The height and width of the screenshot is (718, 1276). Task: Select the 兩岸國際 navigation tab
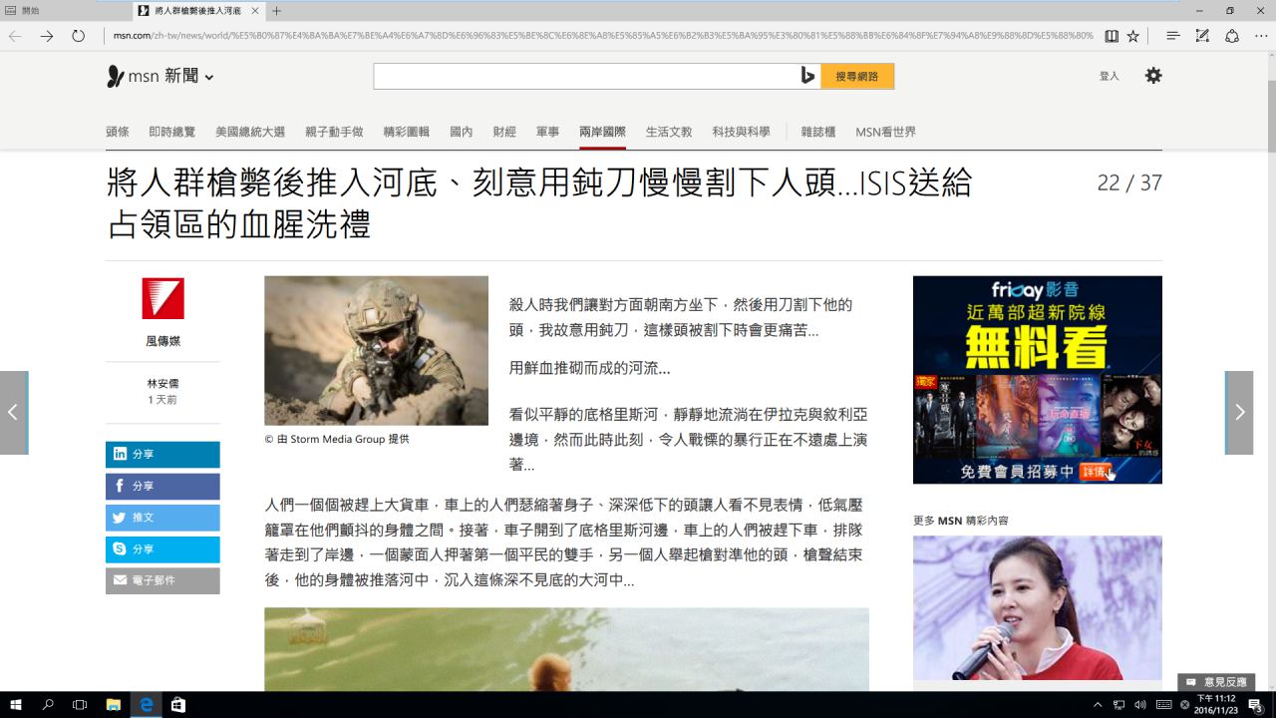coord(602,132)
